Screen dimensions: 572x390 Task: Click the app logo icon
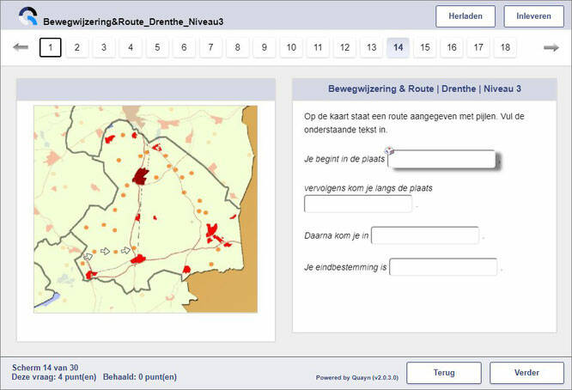coord(28,17)
